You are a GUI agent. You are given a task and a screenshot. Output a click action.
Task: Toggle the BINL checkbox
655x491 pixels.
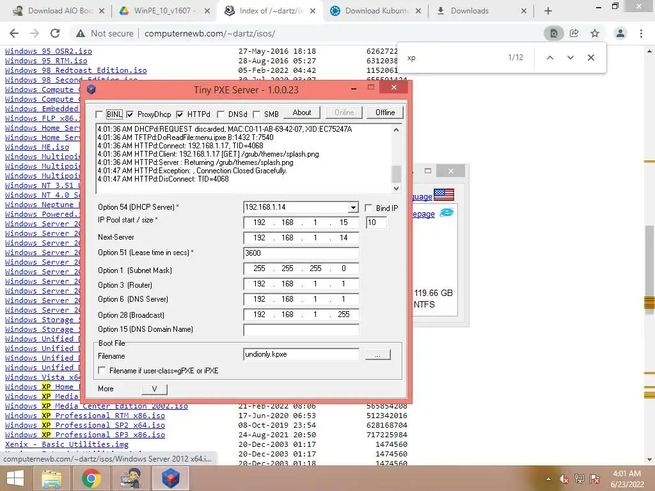pyautogui.click(x=99, y=114)
